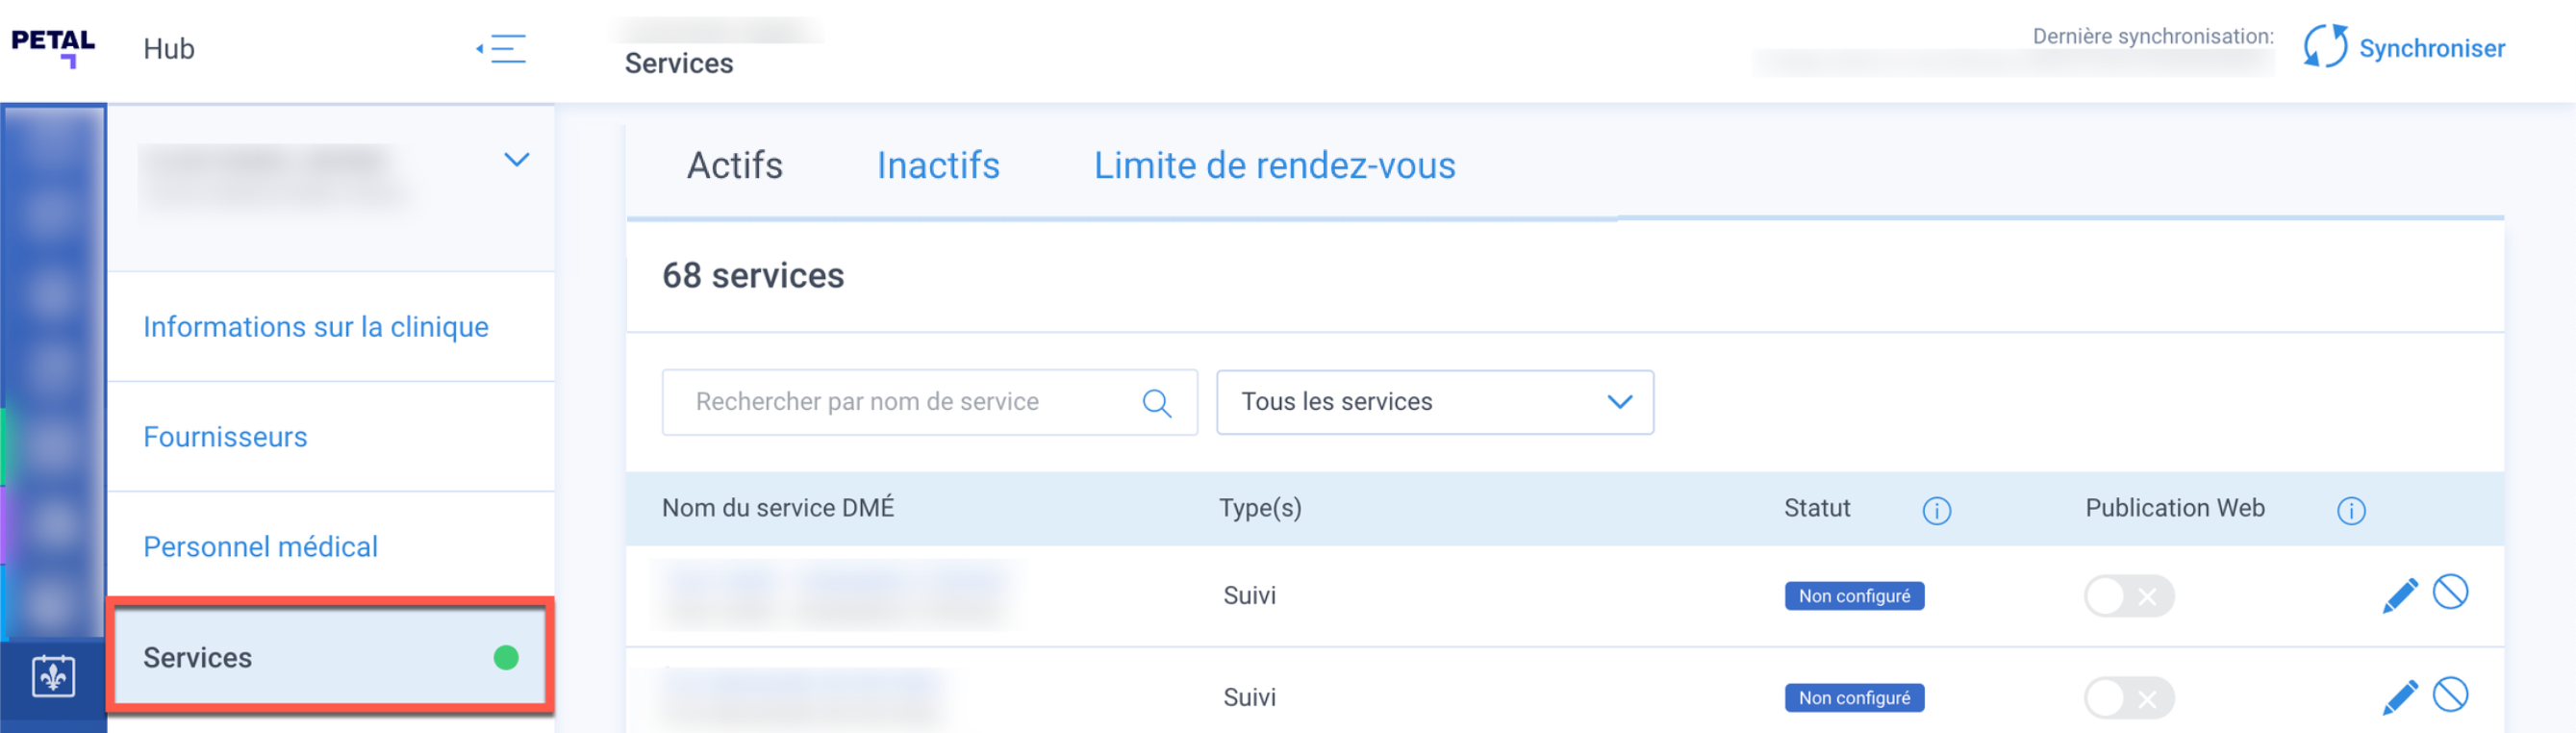Edit the second service with pencil icon
This screenshot has width=2576, height=733.
coord(2399,697)
